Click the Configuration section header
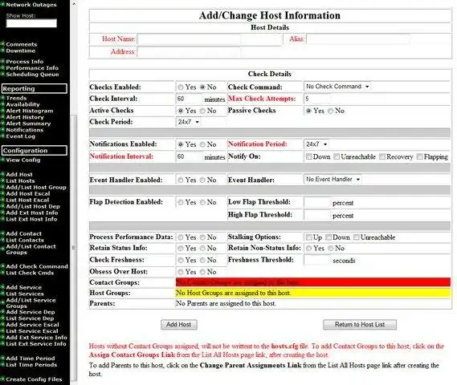This screenshot has width=457, height=385. pyautogui.click(x=34, y=151)
